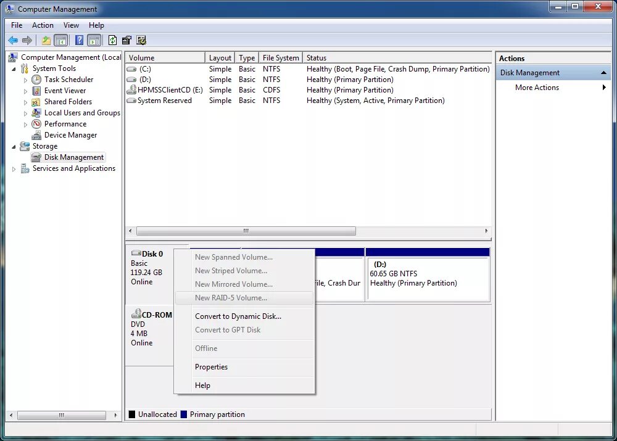This screenshot has height=441, width=617.
Task: Sort by the Layout column header
Action: click(x=220, y=58)
